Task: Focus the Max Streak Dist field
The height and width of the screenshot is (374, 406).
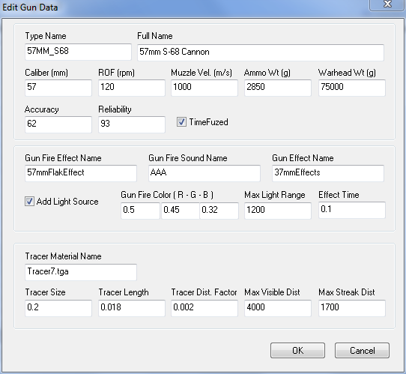Action: (352, 308)
